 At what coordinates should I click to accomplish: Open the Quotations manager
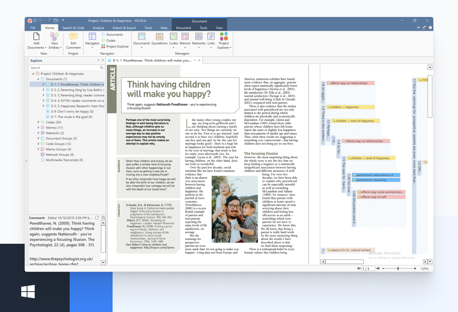pos(159,37)
